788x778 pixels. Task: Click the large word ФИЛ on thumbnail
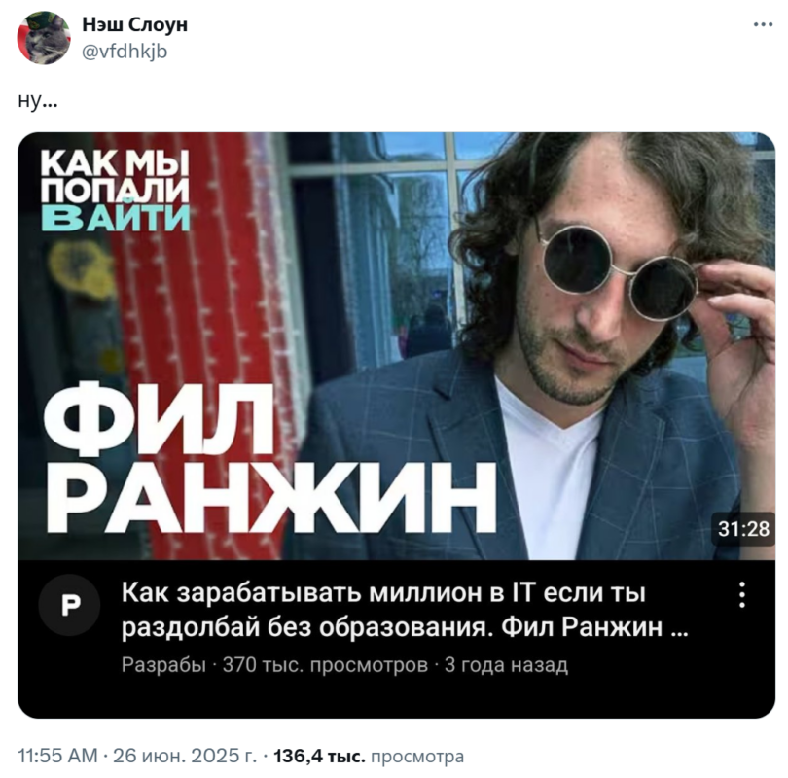pos(158,418)
